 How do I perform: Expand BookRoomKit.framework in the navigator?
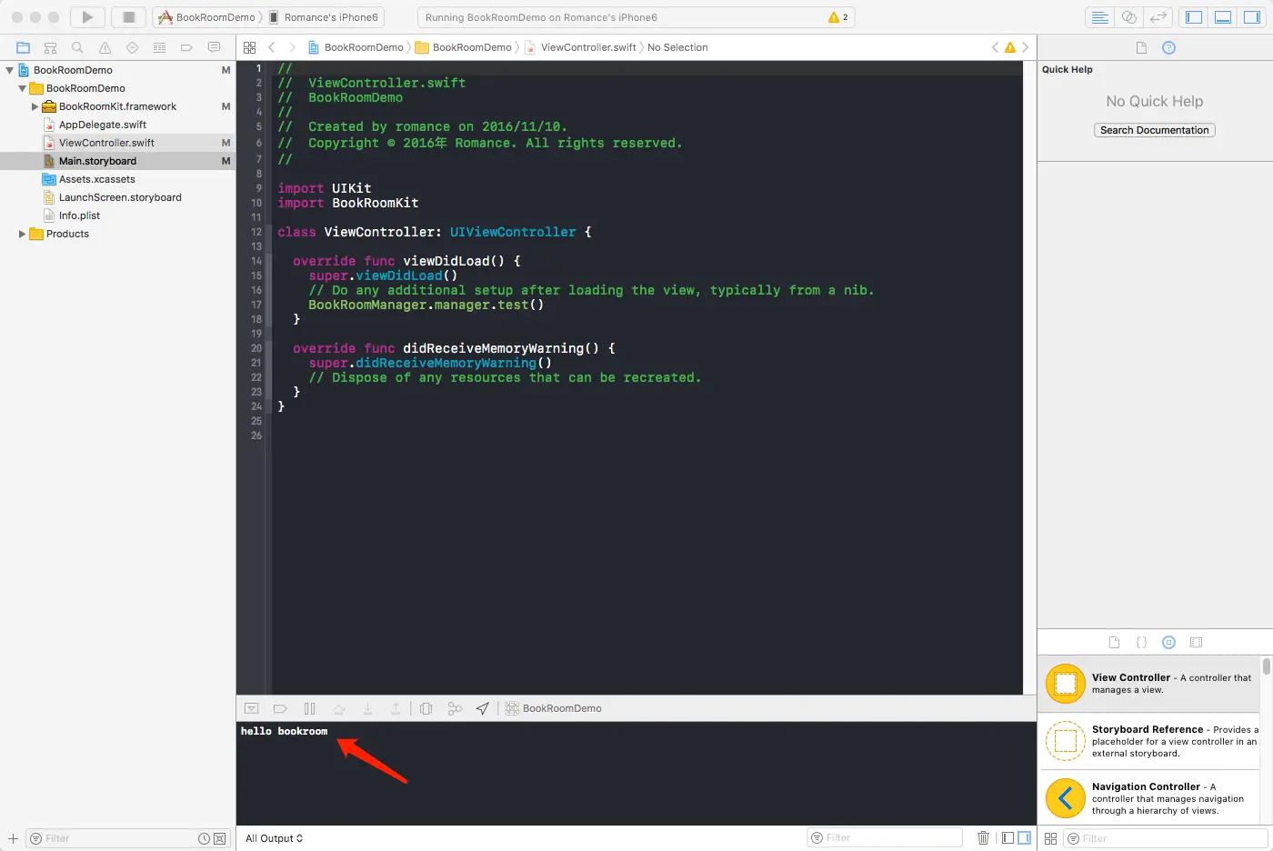point(35,106)
